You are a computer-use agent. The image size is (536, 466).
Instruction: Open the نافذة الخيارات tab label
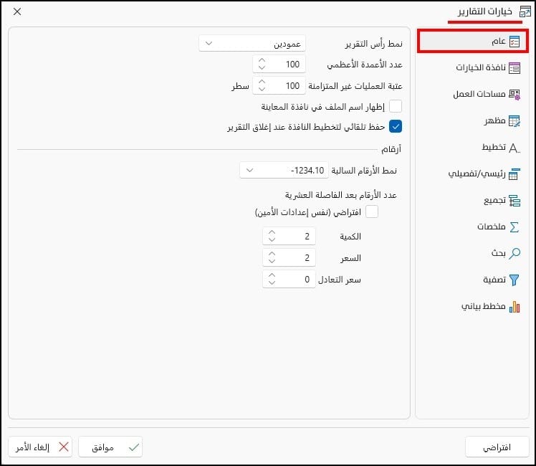[481, 67]
